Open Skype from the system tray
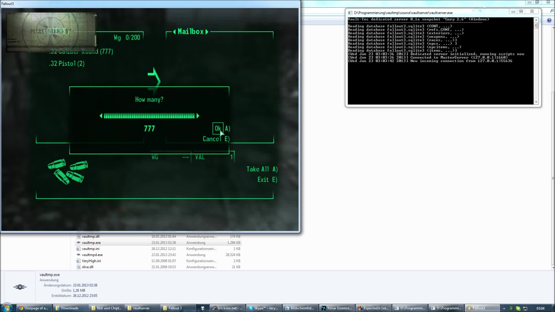The height and width of the screenshot is (312, 555). tap(518, 308)
